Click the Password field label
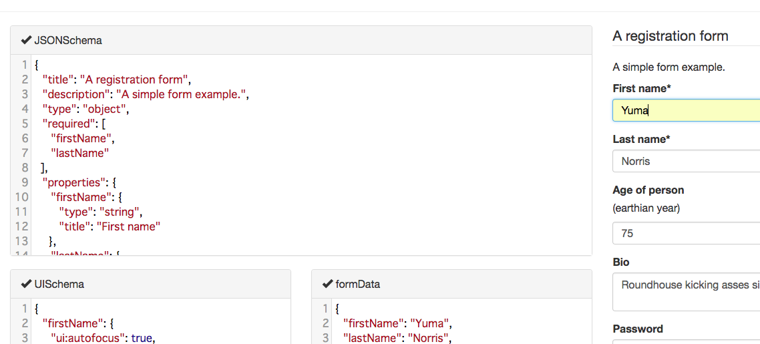This screenshot has width=760, height=344. click(638, 329)
